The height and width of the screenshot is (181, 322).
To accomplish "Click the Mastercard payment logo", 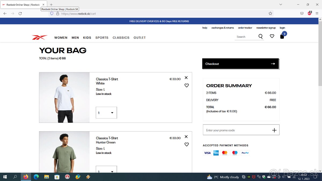I will click(x=225, y=153).
